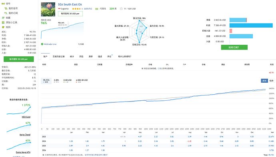276x157 pixels.
Task: Toggle the 0.00 USD deposits series
Action: pos(68,81)
